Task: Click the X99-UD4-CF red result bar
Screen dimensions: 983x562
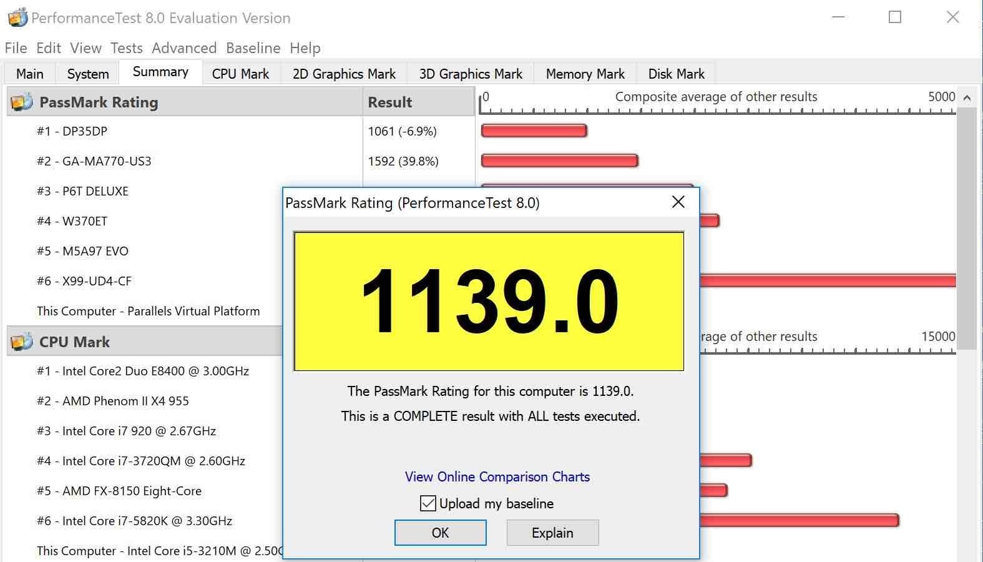Action: 828,280
